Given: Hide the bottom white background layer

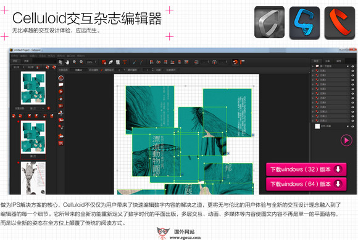Looking at the screenshot, I should tap(352, 126).
